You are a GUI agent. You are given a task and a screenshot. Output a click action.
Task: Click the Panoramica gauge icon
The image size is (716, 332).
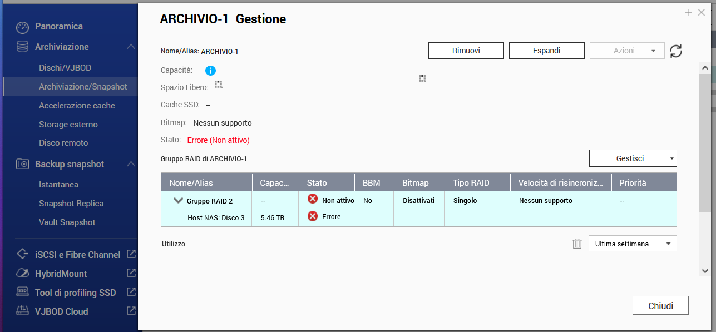(x=22, y=27)
